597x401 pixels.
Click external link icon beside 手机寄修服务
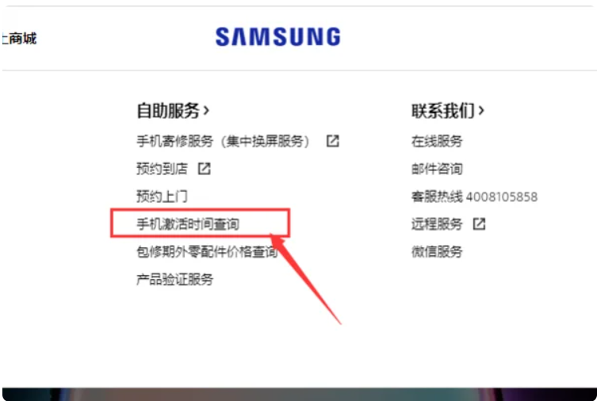(x=332, y=141)
